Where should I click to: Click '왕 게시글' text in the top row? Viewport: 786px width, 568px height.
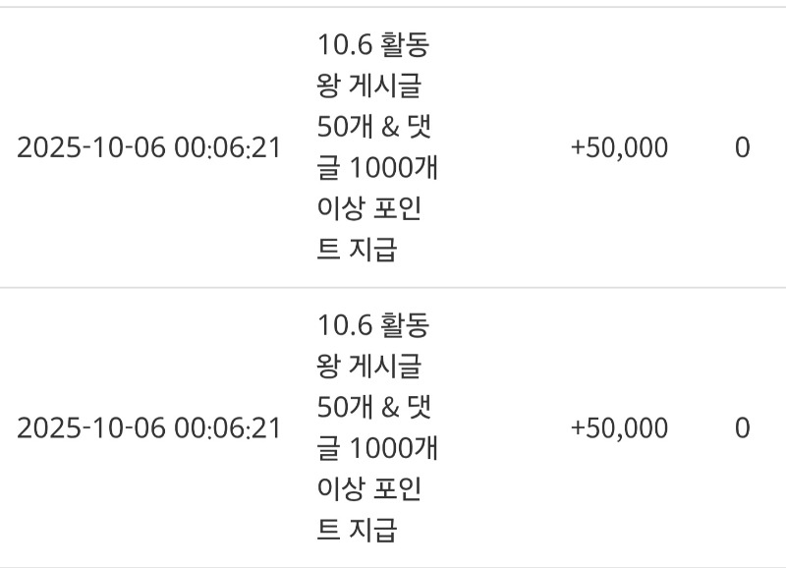coord(369,86)
